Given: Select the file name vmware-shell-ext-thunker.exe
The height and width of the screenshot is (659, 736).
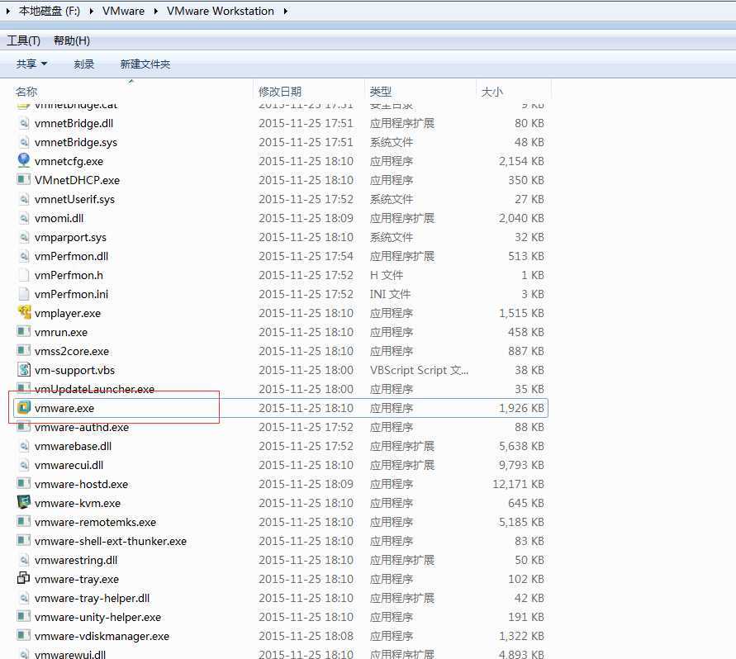Looking at the screenshot, I should [111, 541].
